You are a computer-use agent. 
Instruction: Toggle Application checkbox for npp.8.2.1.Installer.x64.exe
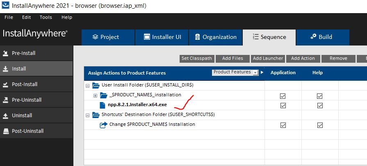tap(283, 106)
